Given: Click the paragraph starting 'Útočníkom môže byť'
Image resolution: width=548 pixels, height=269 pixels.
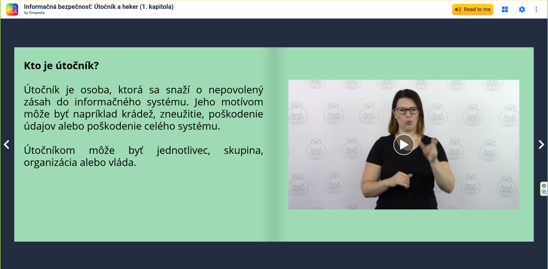Looking at the screenshot, I should point(144,156).
